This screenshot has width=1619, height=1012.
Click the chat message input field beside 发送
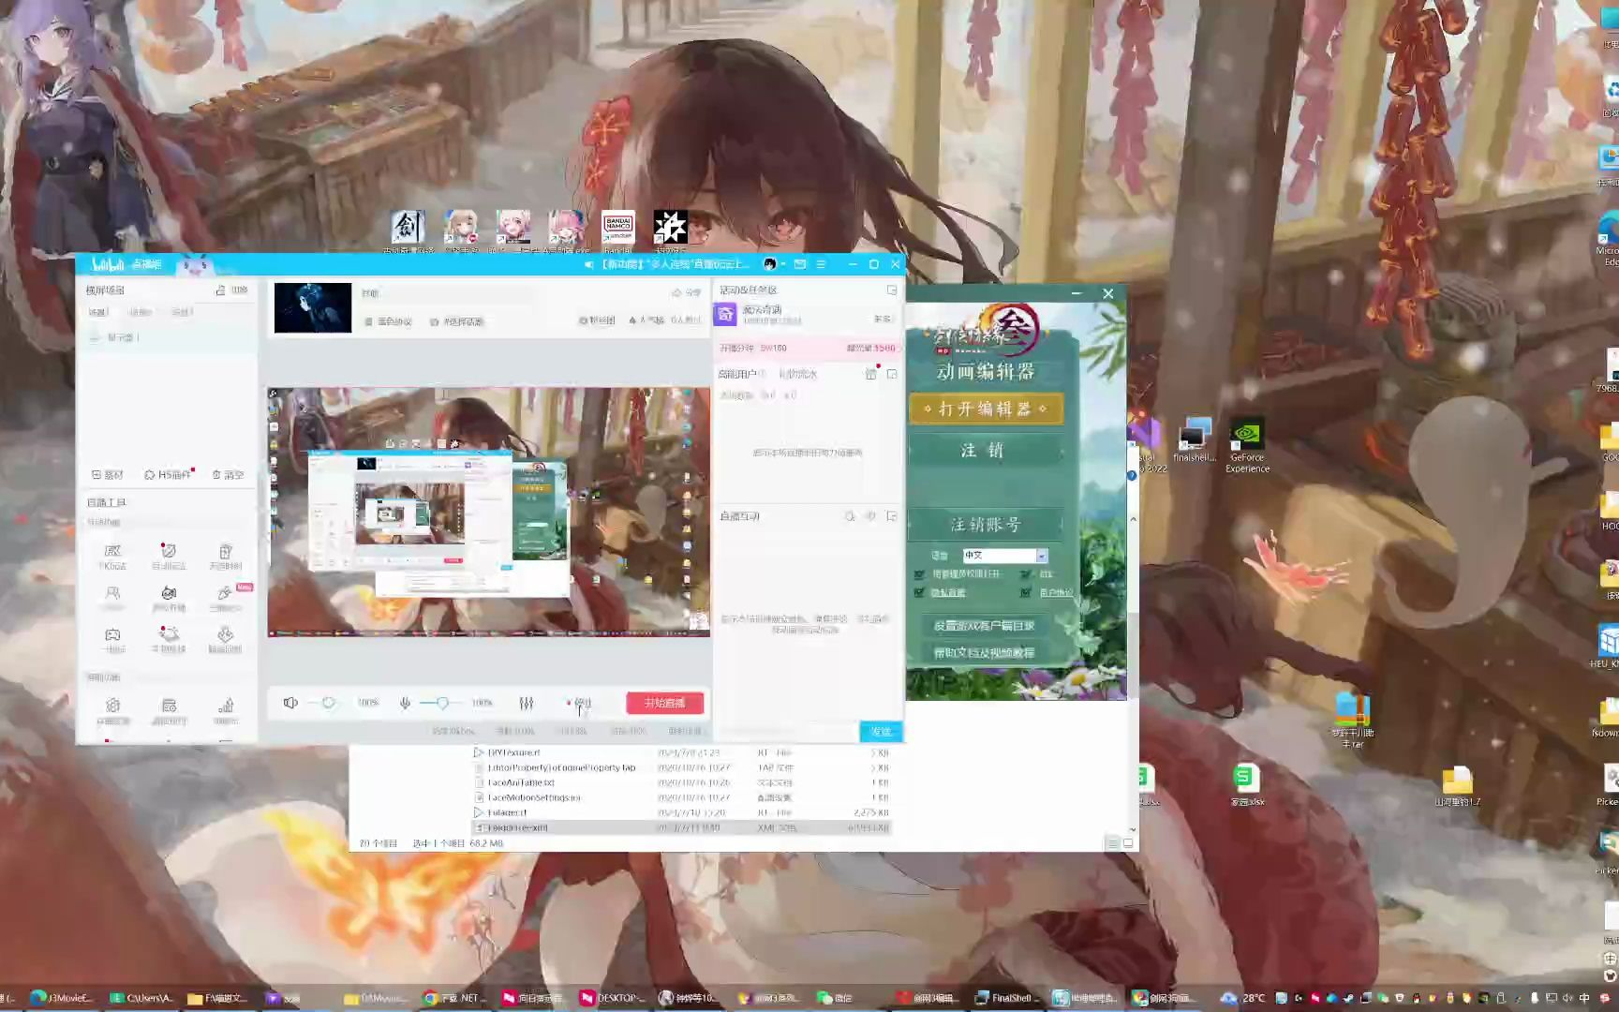(x=787, y=732)
